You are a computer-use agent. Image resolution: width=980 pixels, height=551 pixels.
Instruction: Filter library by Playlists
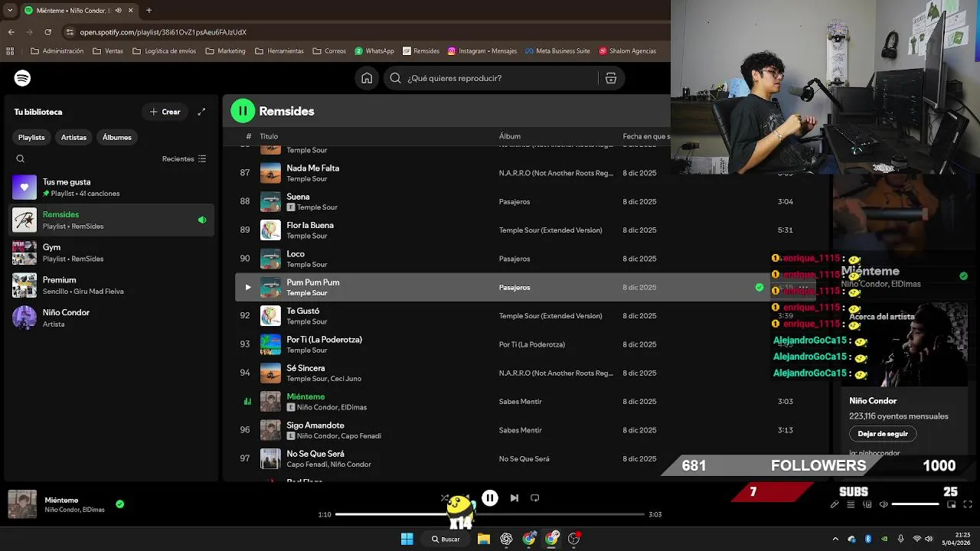click(31, 137)
